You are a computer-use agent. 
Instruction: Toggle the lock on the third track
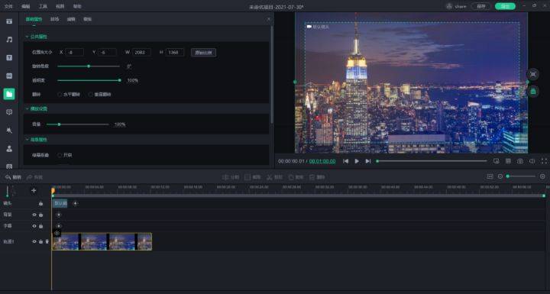(x=40, y=226)
